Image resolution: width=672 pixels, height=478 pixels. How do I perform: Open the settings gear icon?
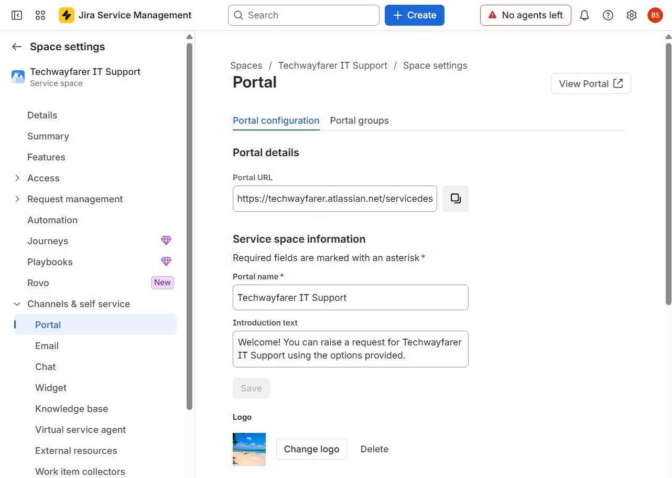632,15
